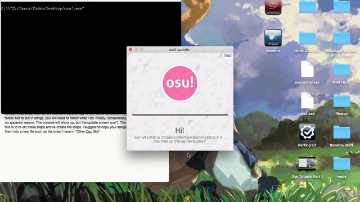360x202 pixels.
Task: Click the osu! updater title bar
Action: click(180, 49)
